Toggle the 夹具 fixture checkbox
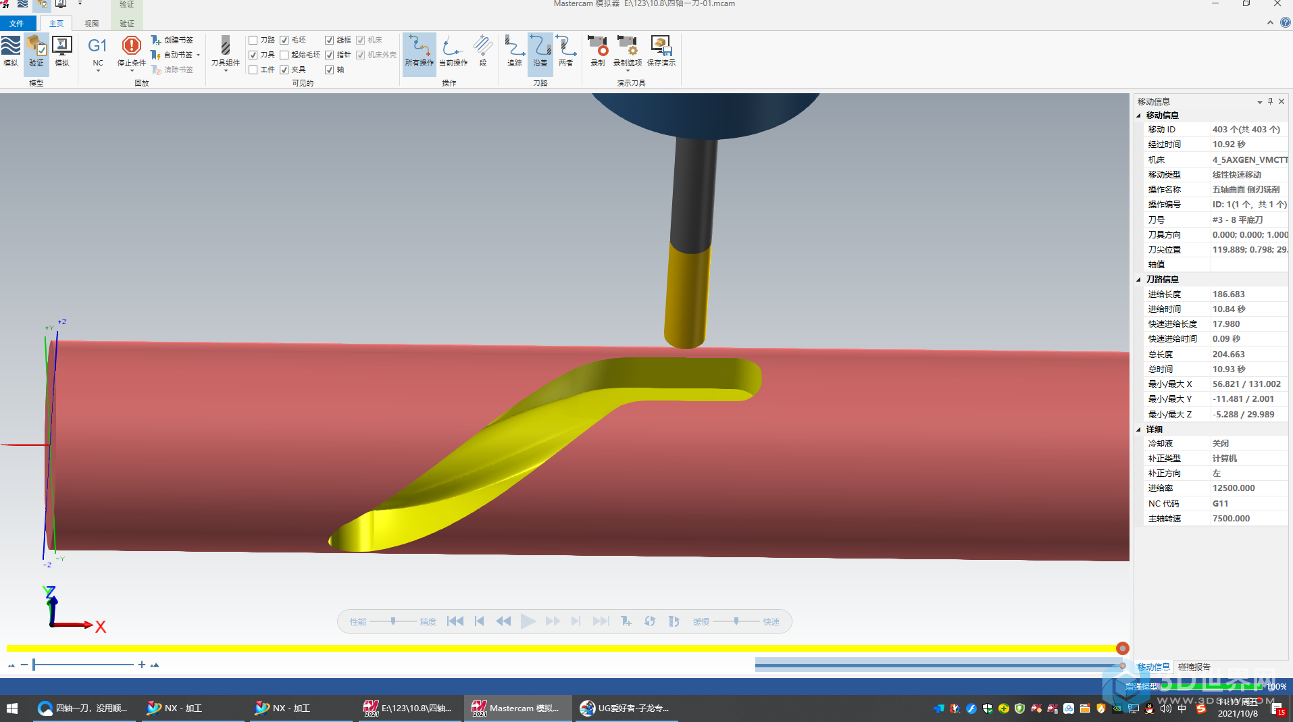This screenshot has height=722, width=1293. 284,70
